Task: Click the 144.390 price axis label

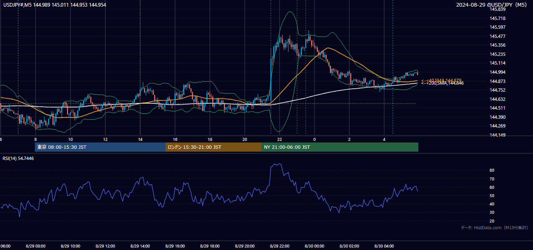Action: [x=498, y=117]
